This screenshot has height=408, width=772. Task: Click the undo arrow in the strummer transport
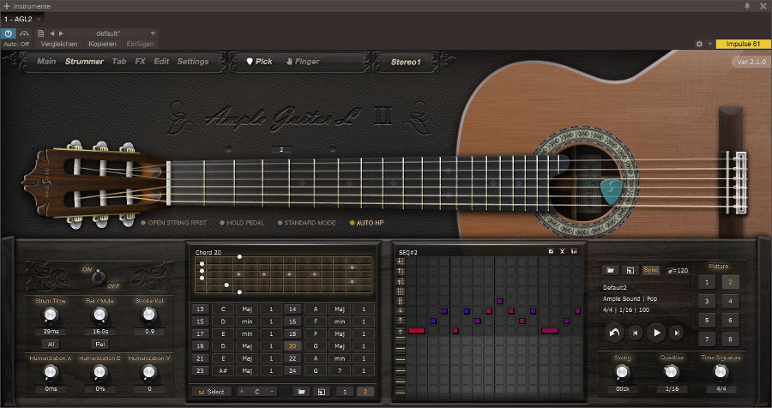coord(614,333)
